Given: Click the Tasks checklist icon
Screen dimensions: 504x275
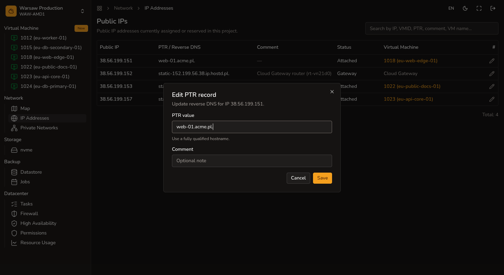Looking at the screenshot, I should click(14, 204).
